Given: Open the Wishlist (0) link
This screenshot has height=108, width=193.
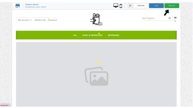Looking at the screenshot, I should coord(40,20).
